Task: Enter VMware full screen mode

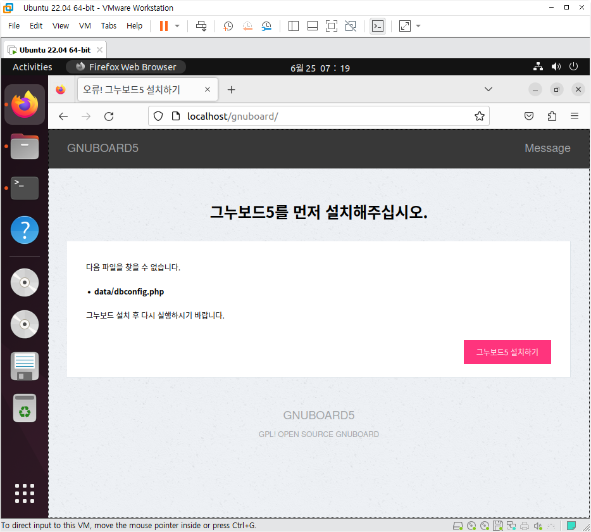Action: [332, 26]
